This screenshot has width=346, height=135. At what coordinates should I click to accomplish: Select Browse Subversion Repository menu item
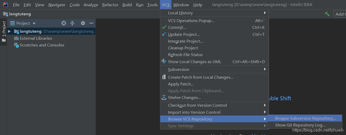305,118
